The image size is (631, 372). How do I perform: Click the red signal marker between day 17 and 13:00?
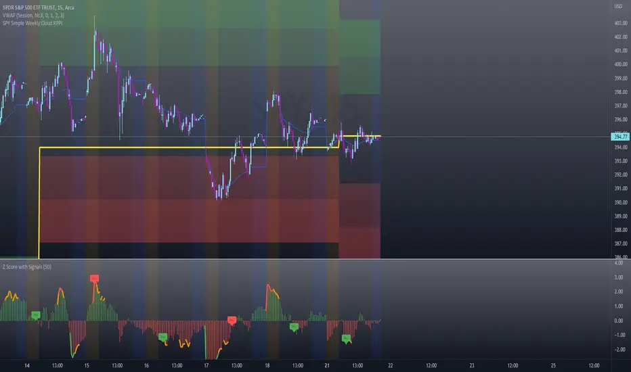232,320
